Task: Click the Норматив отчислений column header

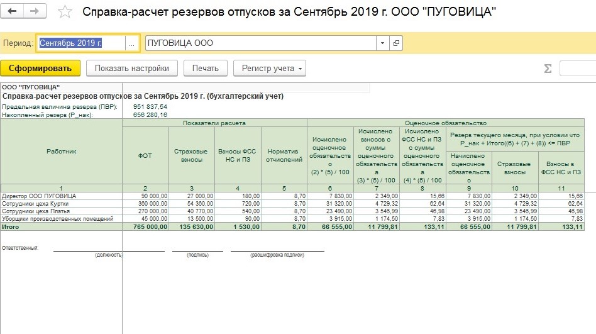Action: [284, 156]
